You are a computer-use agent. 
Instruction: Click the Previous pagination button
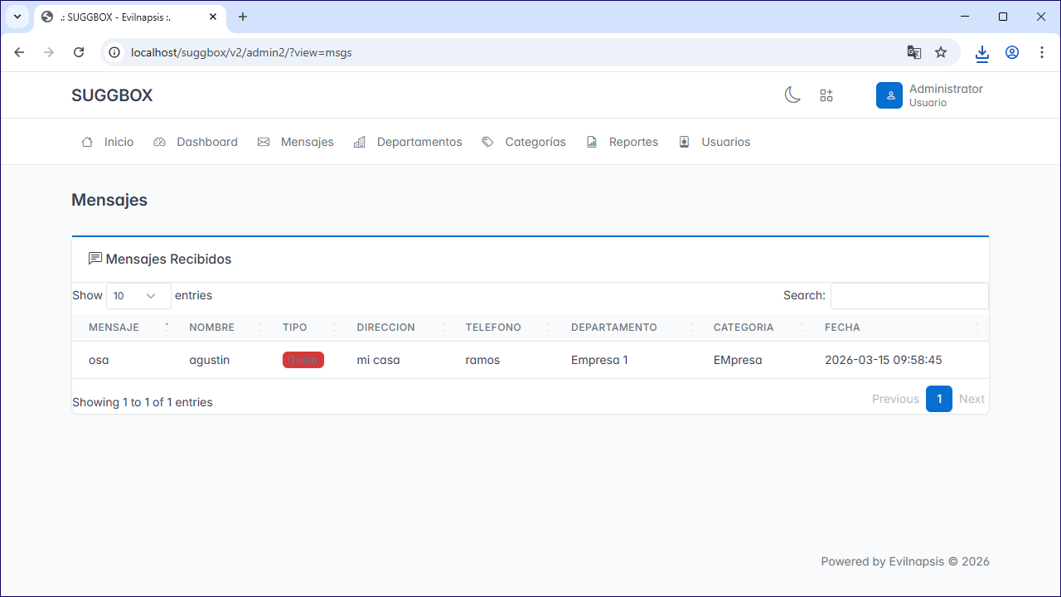pyautogui.click(x=895, y=399)
